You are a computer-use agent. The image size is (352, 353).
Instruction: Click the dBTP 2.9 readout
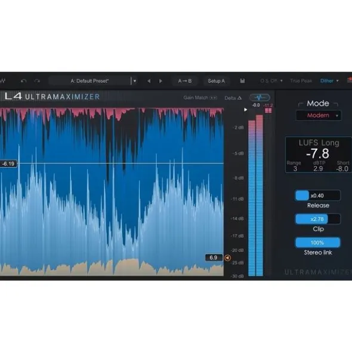(319, 166)
